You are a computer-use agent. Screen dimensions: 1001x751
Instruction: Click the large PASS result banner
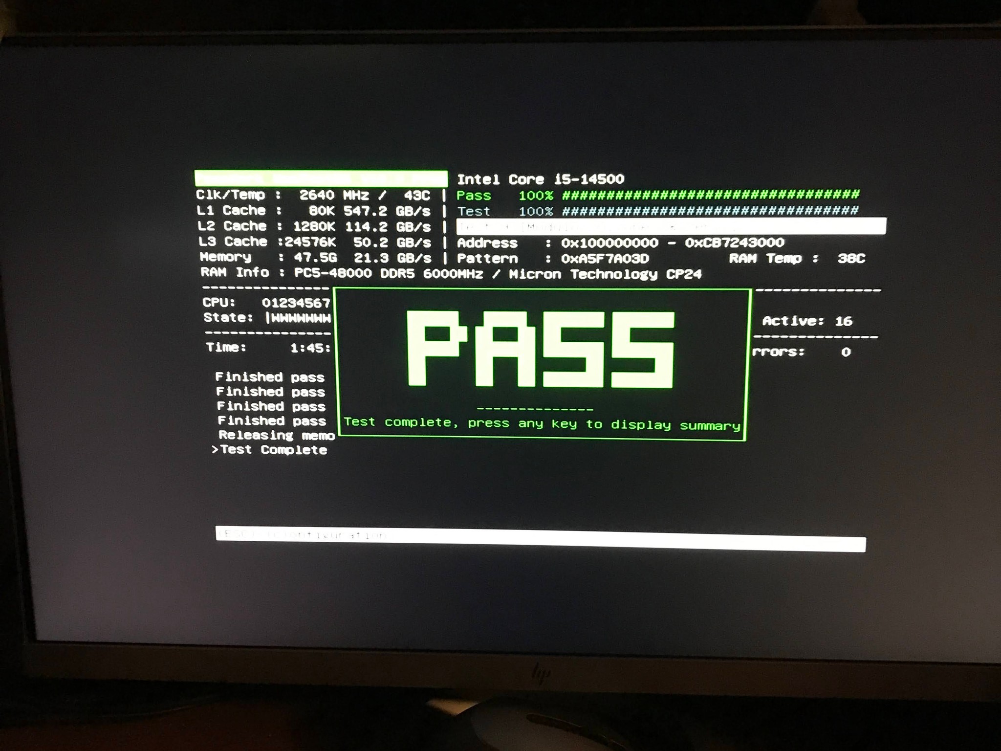[x=541, y=349]
